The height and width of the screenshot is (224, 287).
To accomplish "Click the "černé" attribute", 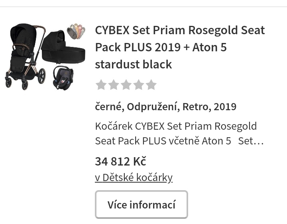I will point(109,107).
